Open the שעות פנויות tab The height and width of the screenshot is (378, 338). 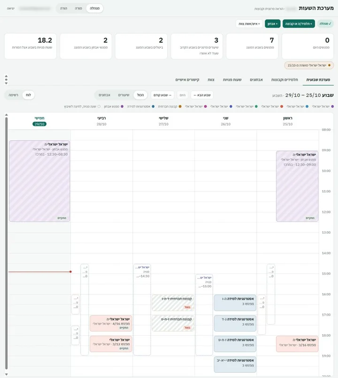pos(232,80)
